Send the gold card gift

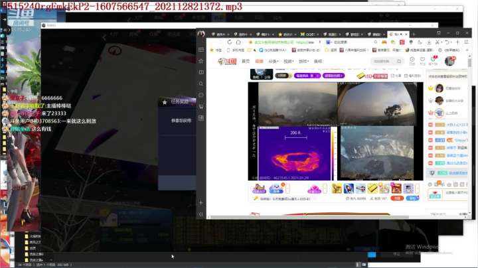372,188
